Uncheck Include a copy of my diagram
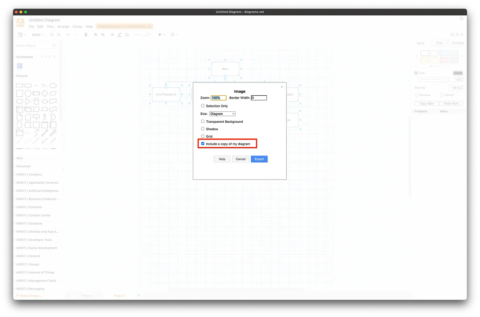Viewport: 480px width, 317px height. pos(203,143)
